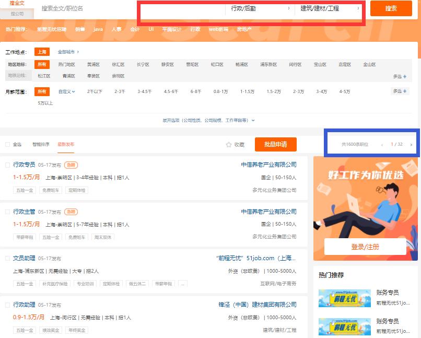Check the 行政专员 job checkbox
421x338 pixels.
tap(7, 165)
